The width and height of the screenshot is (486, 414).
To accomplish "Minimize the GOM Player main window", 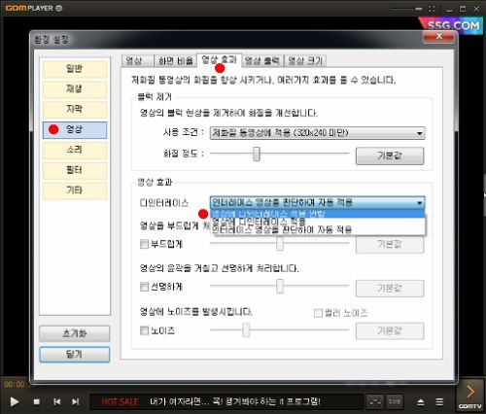I will tap(449, 9).
